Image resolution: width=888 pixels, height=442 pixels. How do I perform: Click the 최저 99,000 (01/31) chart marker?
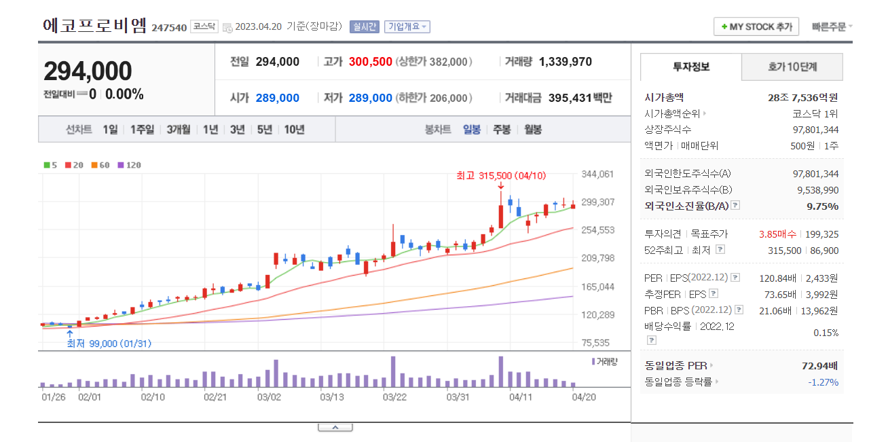tap(109, 344)
